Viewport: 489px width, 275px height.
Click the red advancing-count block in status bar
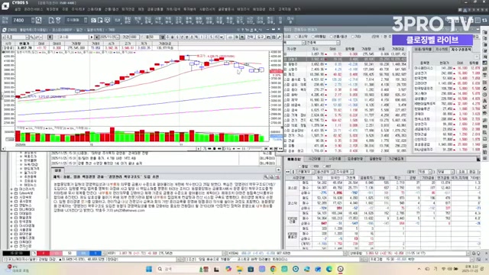coord(43,254)
